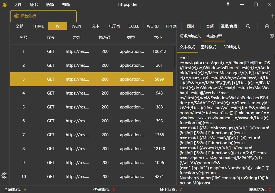The width and height of the screenshot is (275, 193).
Task: Add a new tab with the plus icon
Action: pos(272,16)
